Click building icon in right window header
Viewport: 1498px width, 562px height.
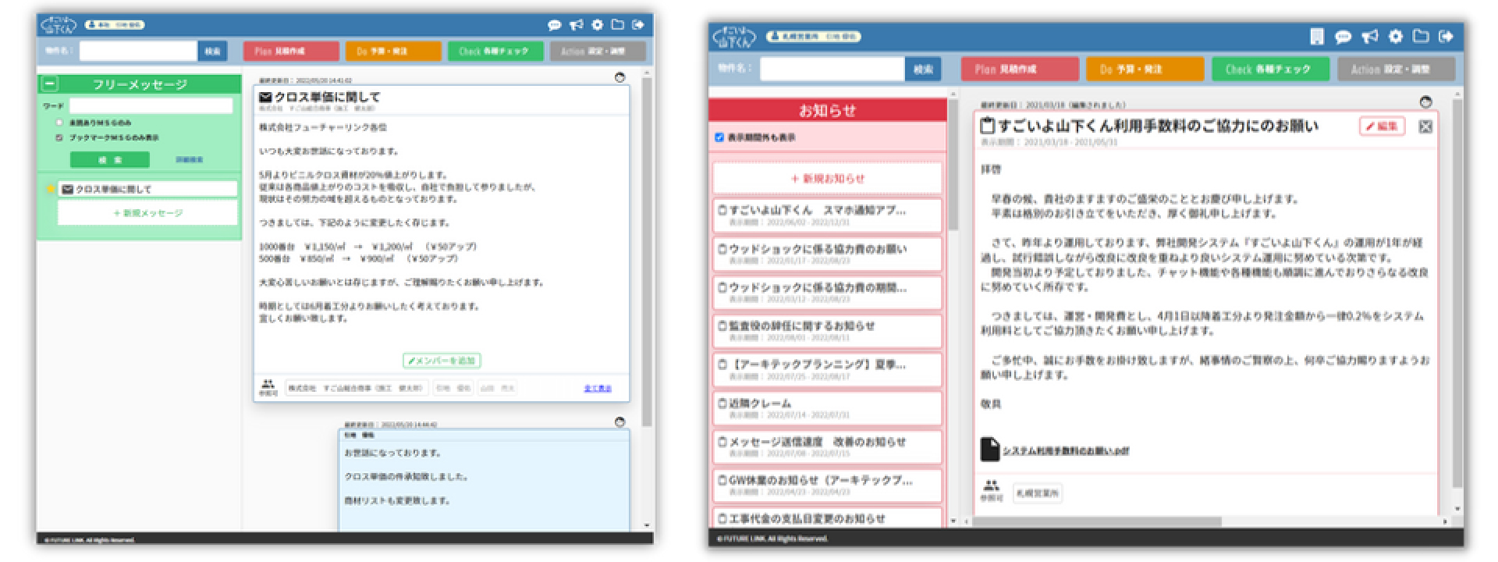pyautogui.click(x=1317, y=36)
